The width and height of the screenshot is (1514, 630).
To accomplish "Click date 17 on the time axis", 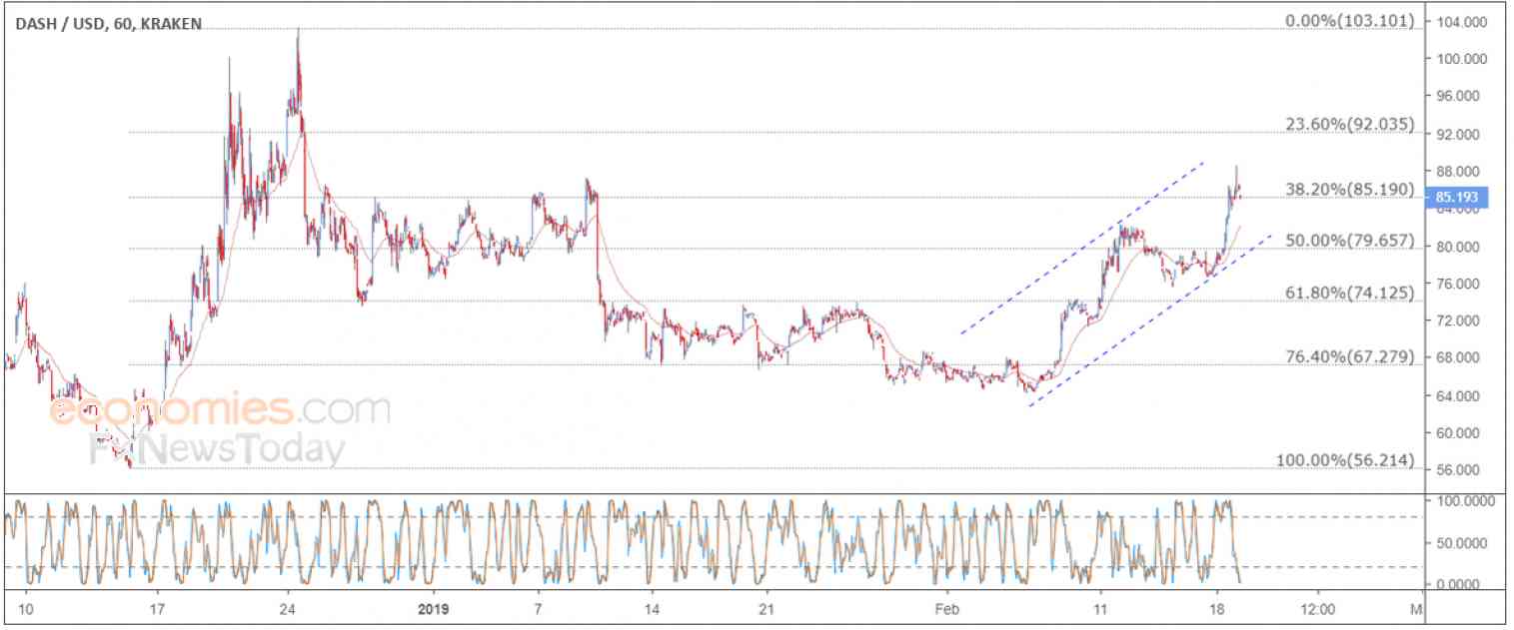I will [156, 608].
